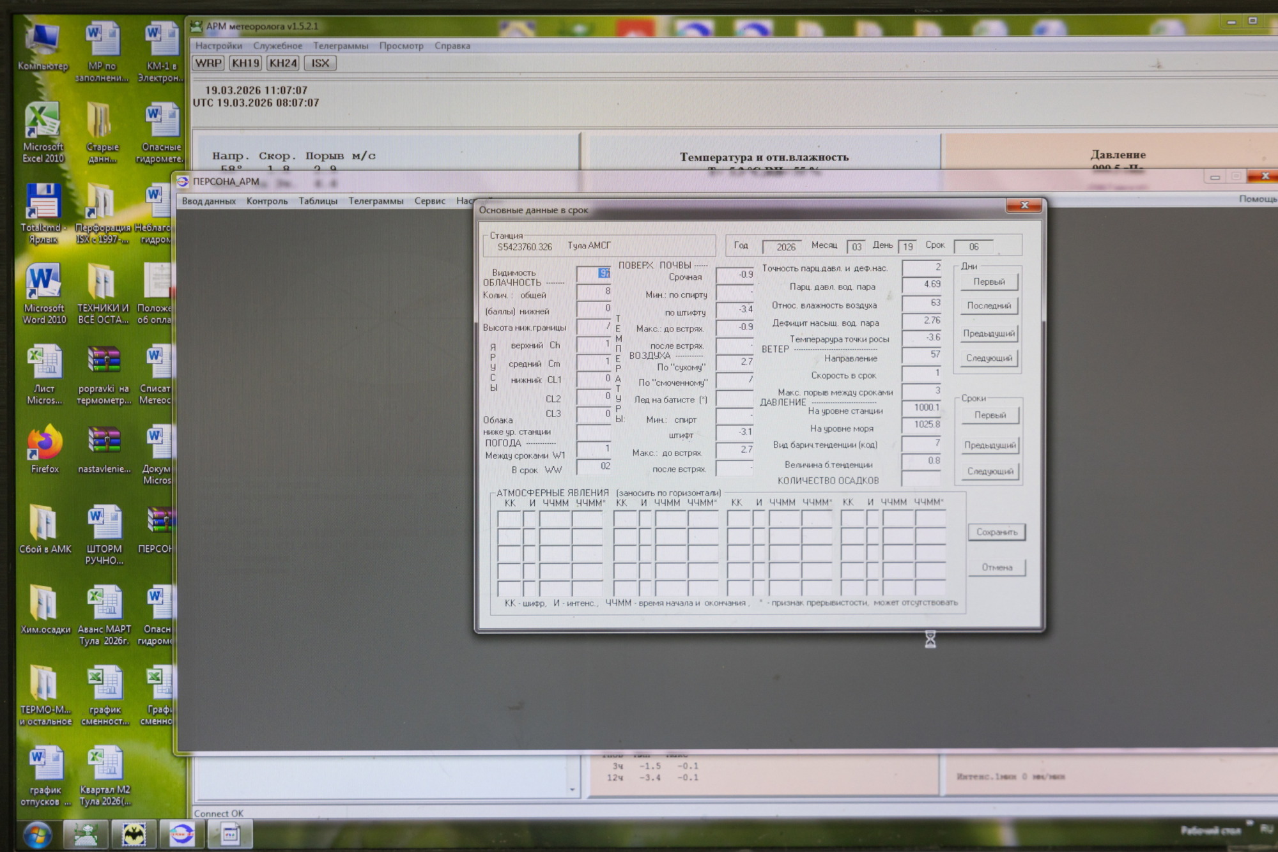Click Последний button in Дни group
The height and width of the screenshot is (852, 1278).
pyautogui.click(x=989, y=306)
